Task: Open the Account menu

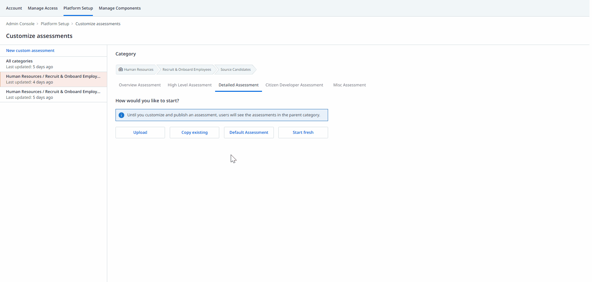Action: click(14, 8)
